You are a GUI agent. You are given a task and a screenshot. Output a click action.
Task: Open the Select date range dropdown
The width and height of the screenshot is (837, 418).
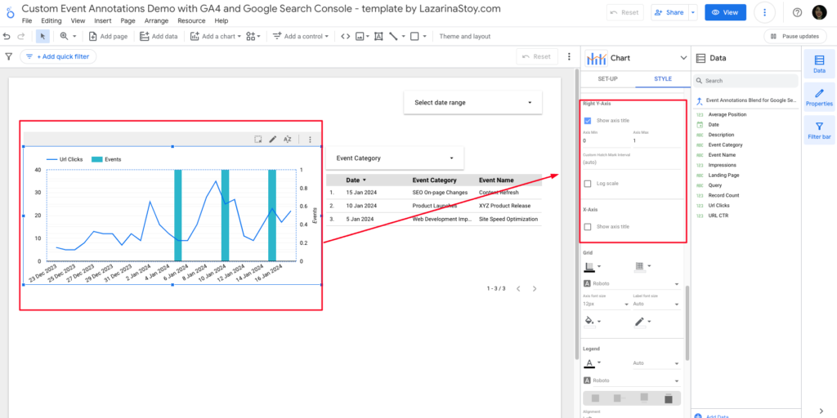click(473, 102)
